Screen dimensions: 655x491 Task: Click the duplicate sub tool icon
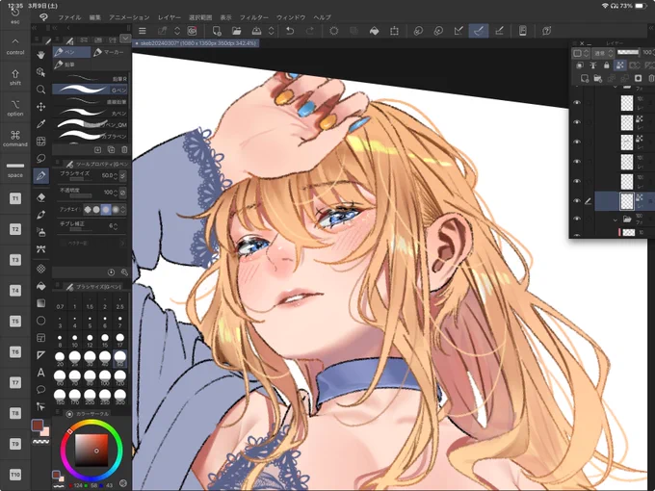(111, 149)
